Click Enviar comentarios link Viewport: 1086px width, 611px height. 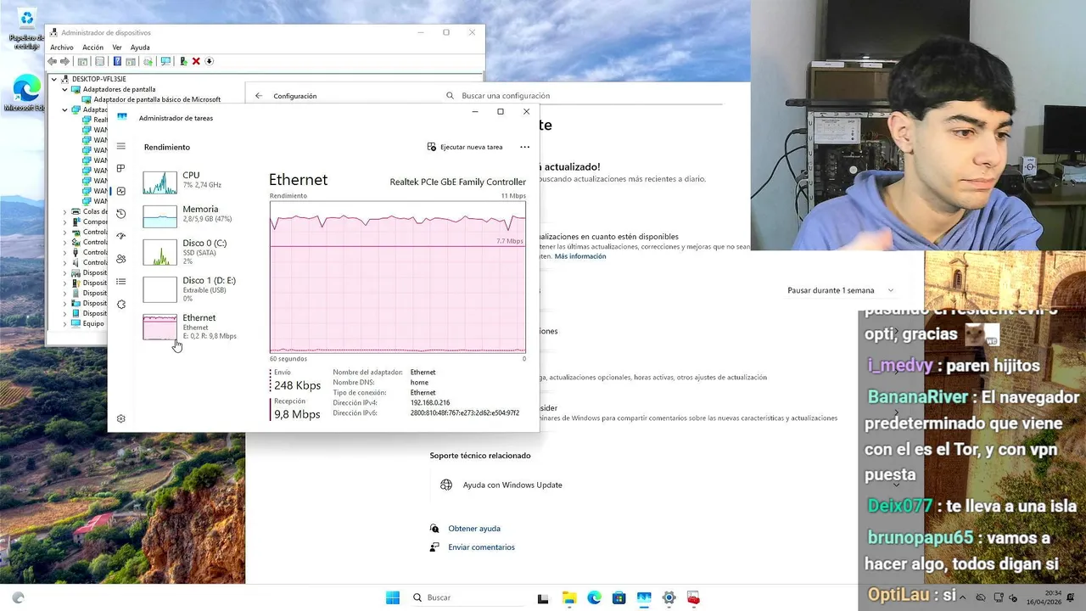481,547
